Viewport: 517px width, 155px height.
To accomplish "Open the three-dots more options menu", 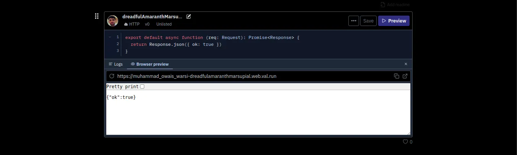I will pyautogui.click(x=353, y=21).
